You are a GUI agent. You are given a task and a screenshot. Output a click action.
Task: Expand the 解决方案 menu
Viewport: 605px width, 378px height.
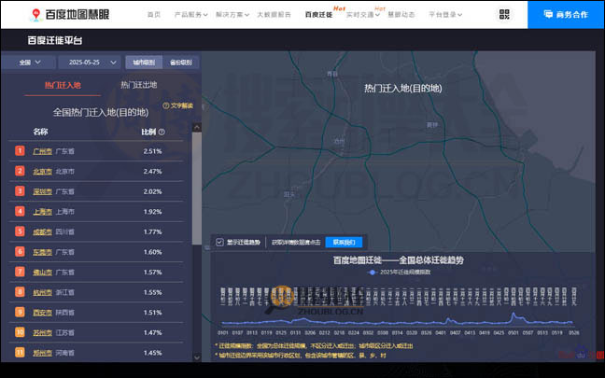(232, 15)
